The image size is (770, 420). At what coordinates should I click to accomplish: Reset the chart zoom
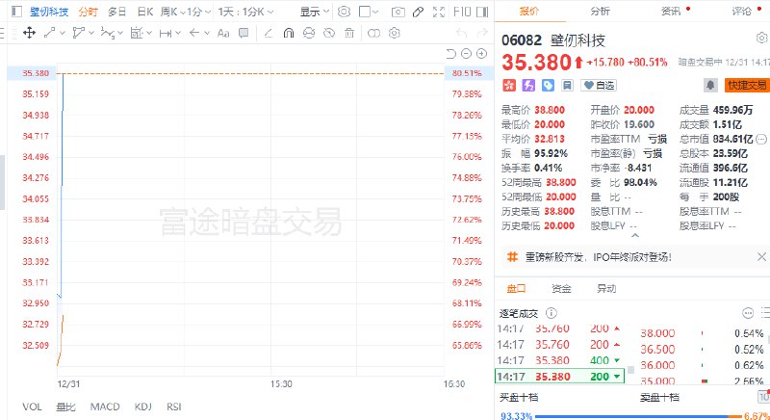point(450,54)
